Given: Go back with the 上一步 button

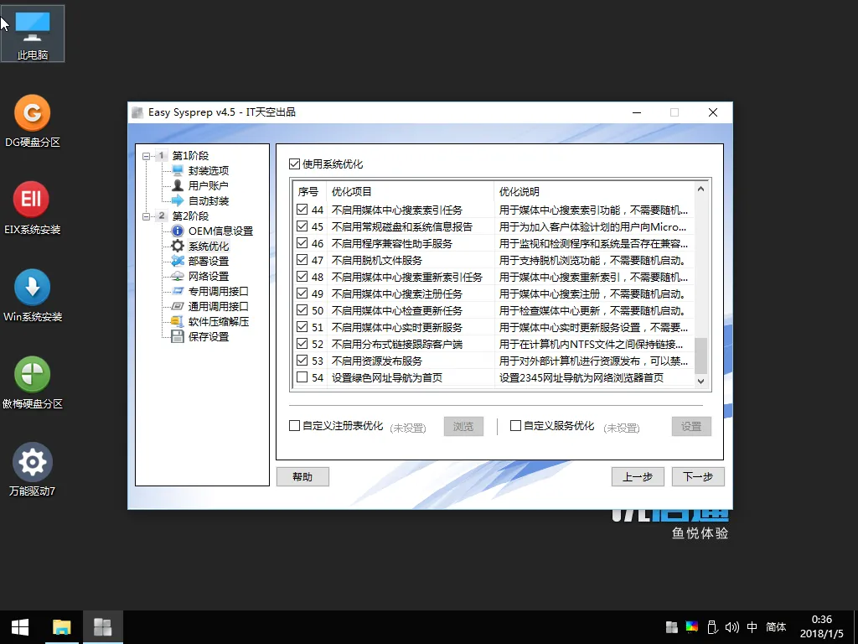Looking at the screenshot, I should point(638,477).
